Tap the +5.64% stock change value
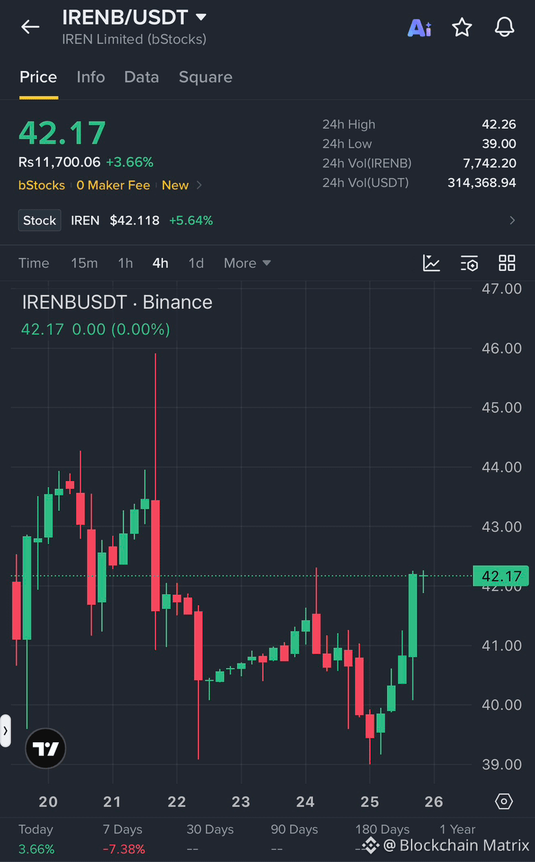This screenshot has height=862, width=535. pos(191,221)
